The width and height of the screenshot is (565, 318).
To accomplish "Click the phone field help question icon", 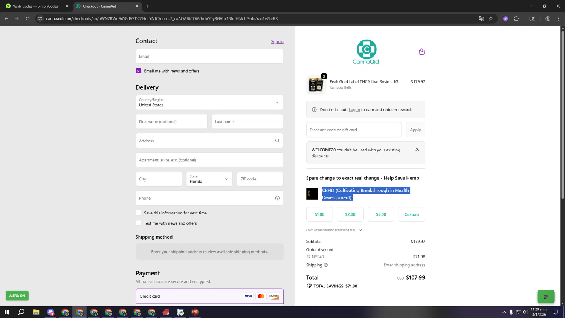I will pyautogui.click(x=277, y=198).
